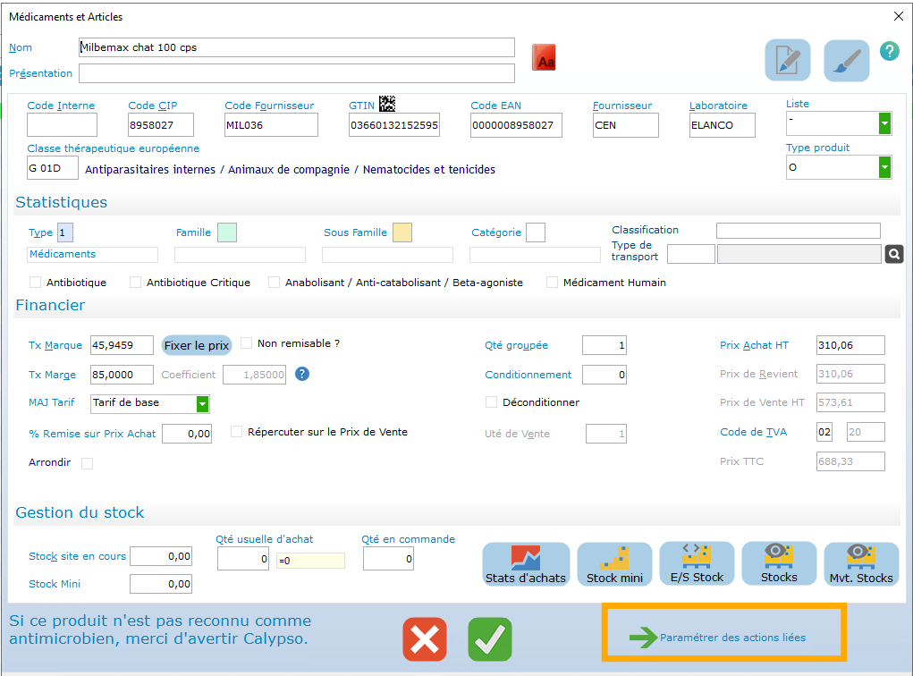This screenshot has width=913, height=676.
Task: Click the Classification input field
Action: pyautogui.click(x=799, y=231)
